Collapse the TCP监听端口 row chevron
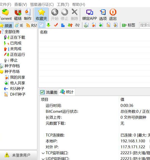This screenshot has height=160, width=150. (43, 153)
